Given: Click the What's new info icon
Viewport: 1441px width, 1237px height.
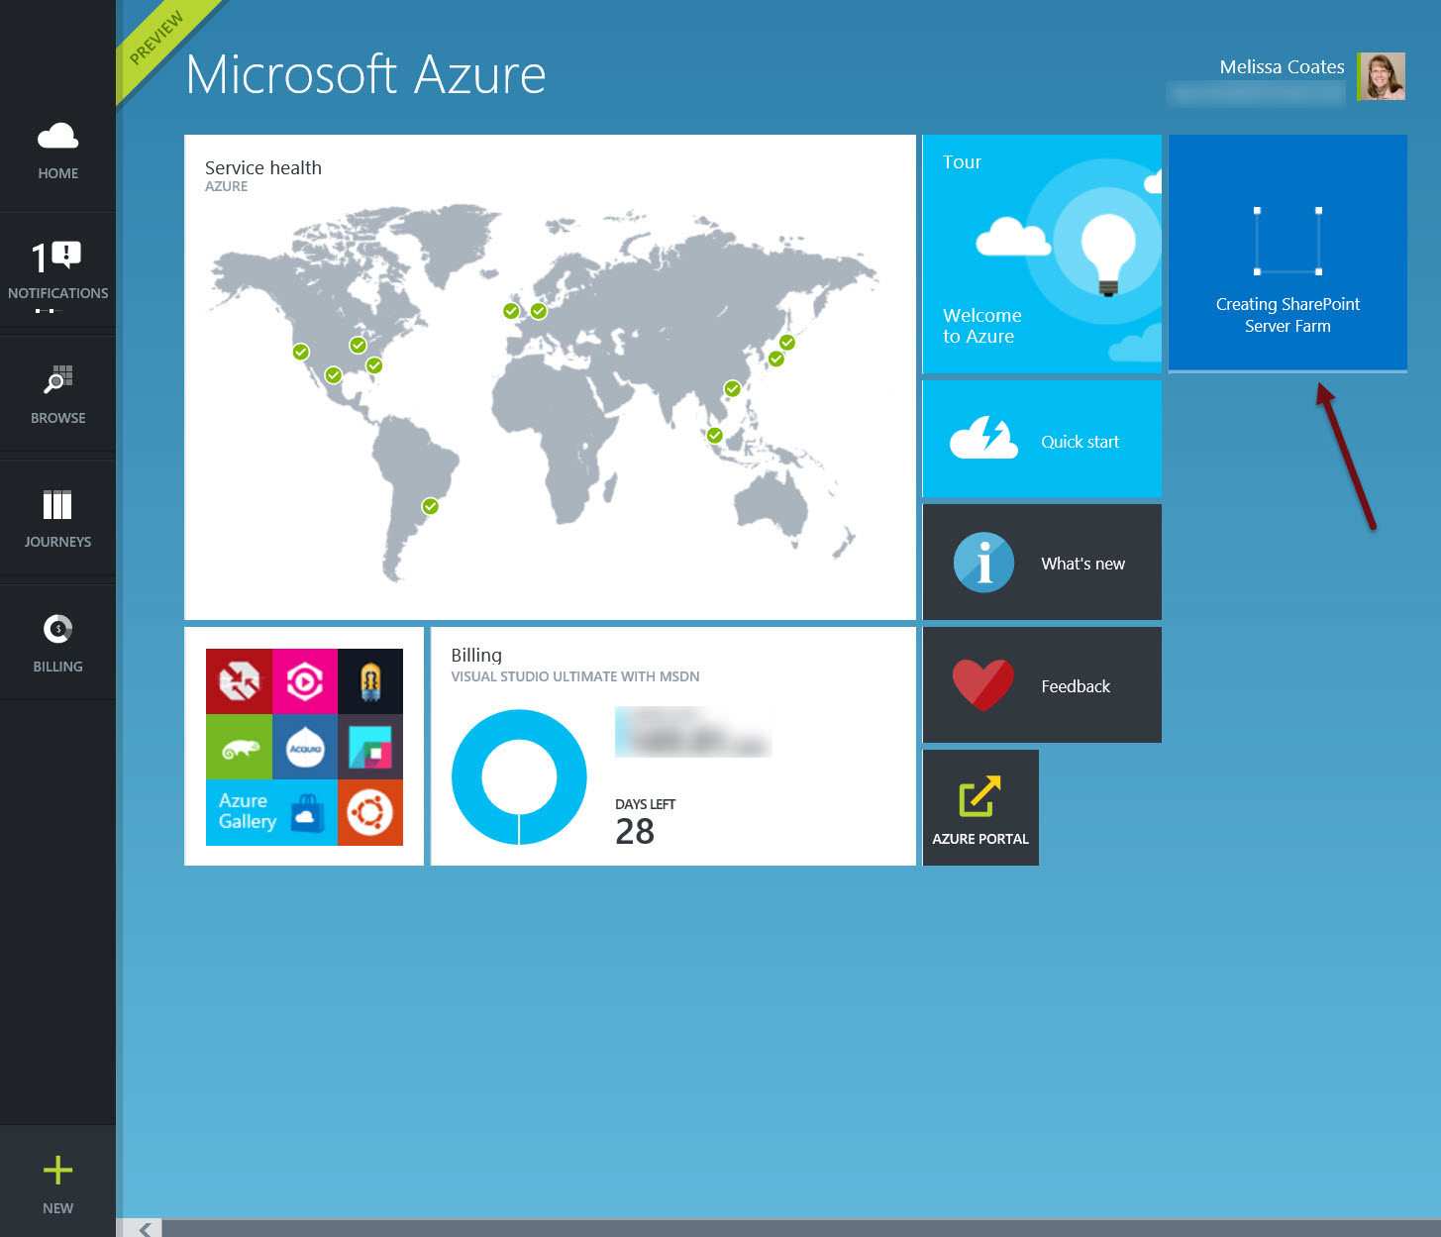Looking at the screenshot, I should pyautogui.click(x=983, y=563).
